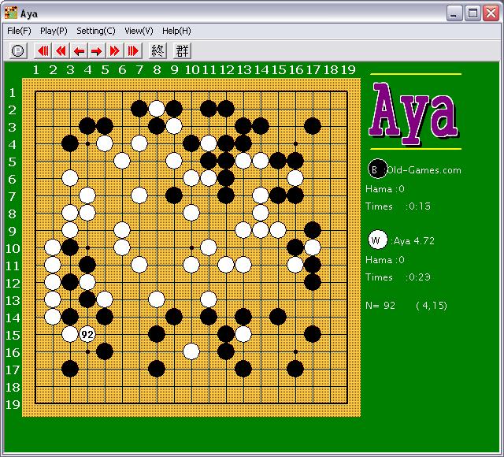Click the Hama :0 text under Aya 4.72
The width and height of the screenshot is (504, 457).
pyautogui.click(x=385, y=260)
